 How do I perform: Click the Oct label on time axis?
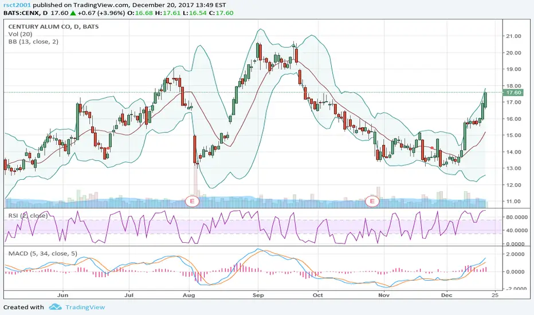pyautogui.click(x=318, y=296)
